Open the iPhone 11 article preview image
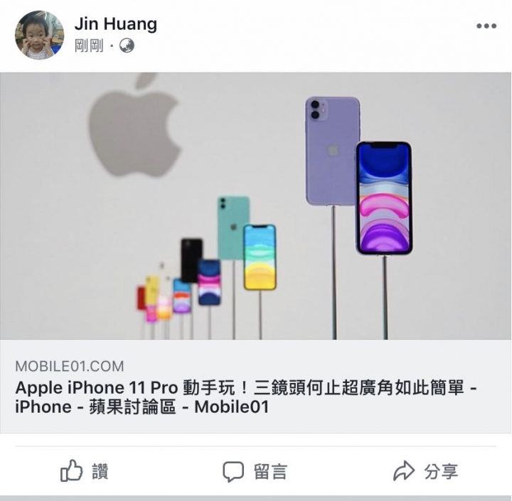This screenshot has height=501, width=512. point(256,206)
